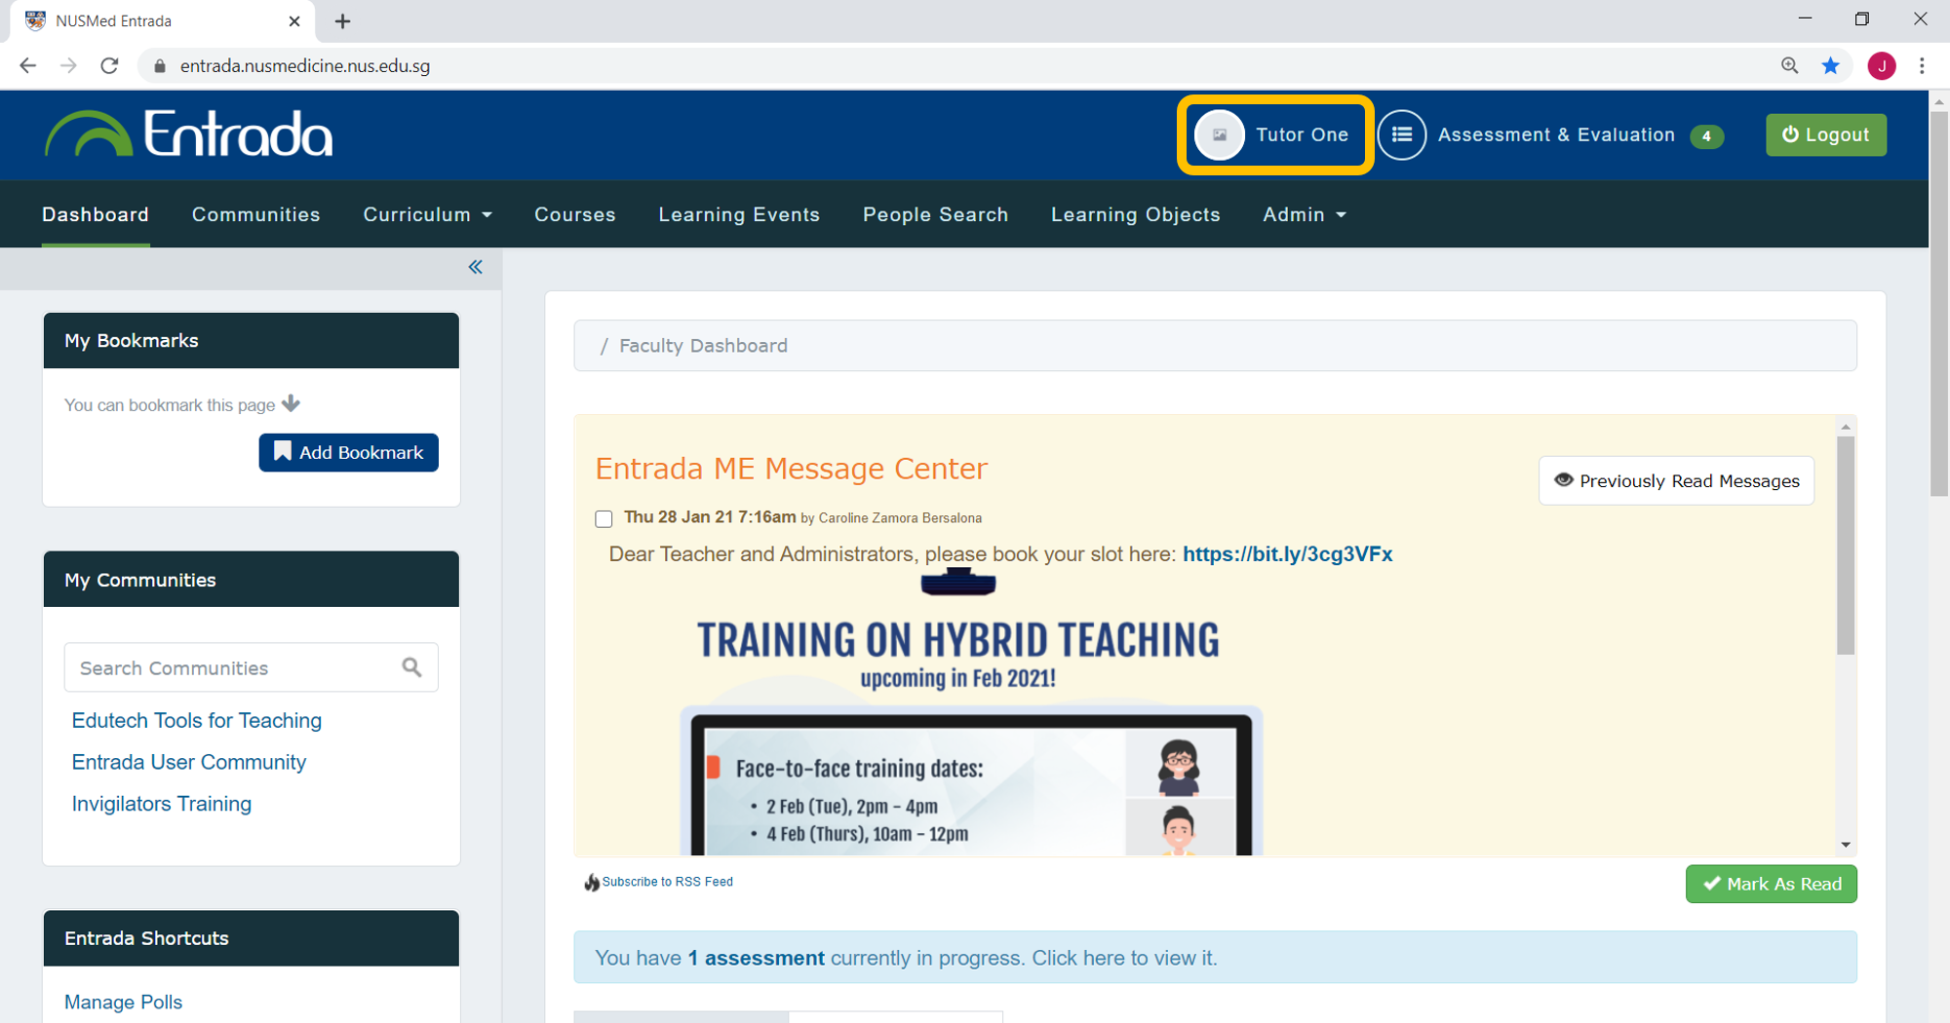Click the browser address bar URL
This screenshot has height=1023, width=1950.
pyautogui.click(x=305, y=65)
